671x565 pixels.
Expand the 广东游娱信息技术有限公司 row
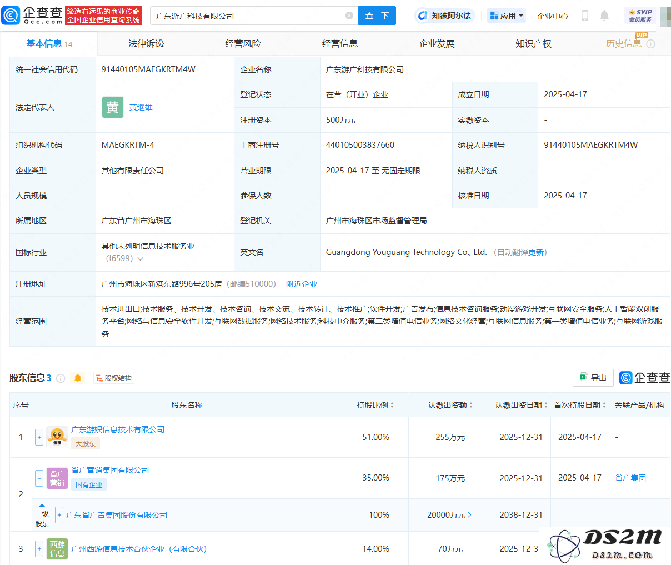(x=39, y=437)
